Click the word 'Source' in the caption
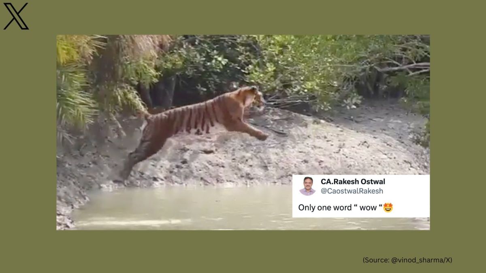 376,260
